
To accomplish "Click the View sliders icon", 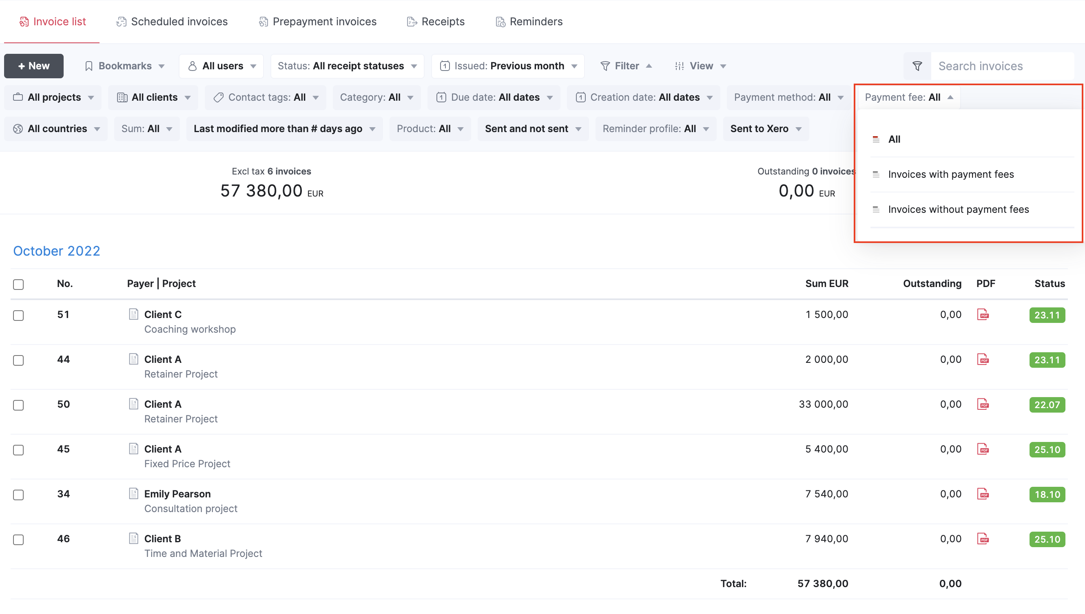I will click(x=679, y=66).
